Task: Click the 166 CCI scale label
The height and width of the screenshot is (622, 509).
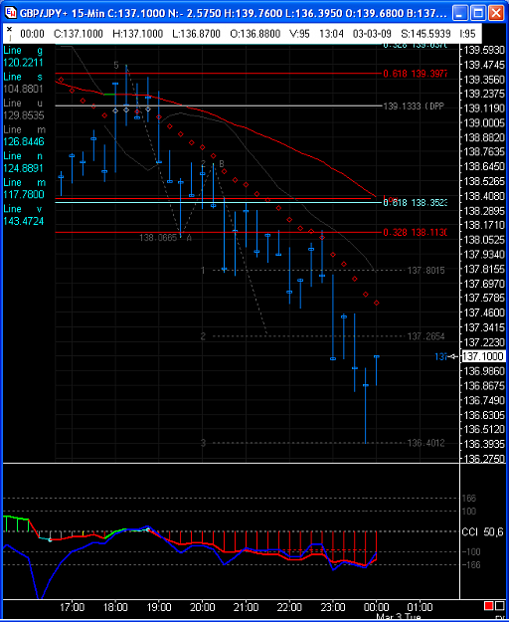Action: [x=469, y=499]
